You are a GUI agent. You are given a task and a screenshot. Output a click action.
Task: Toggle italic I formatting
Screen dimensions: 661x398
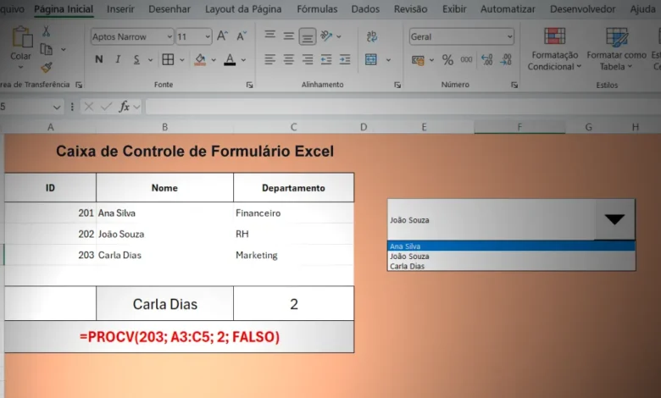(118, 60)
